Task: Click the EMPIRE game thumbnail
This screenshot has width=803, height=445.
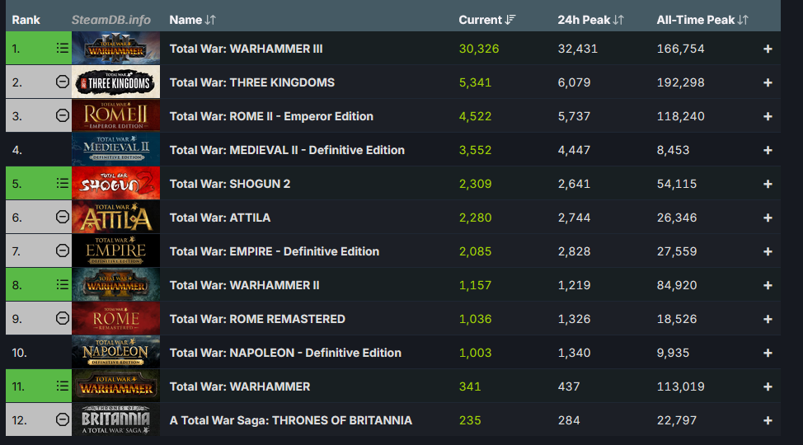Action: (x=115, y=251)
